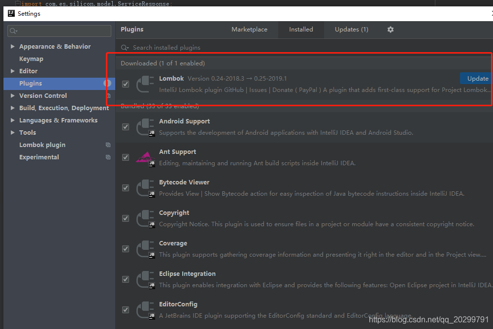Select the EditorConfig plugin title

(x=178, y=304)
